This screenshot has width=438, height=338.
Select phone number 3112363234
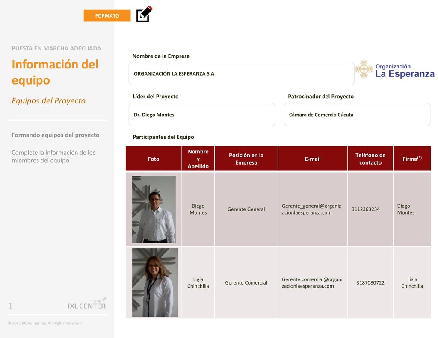[365, 209]
